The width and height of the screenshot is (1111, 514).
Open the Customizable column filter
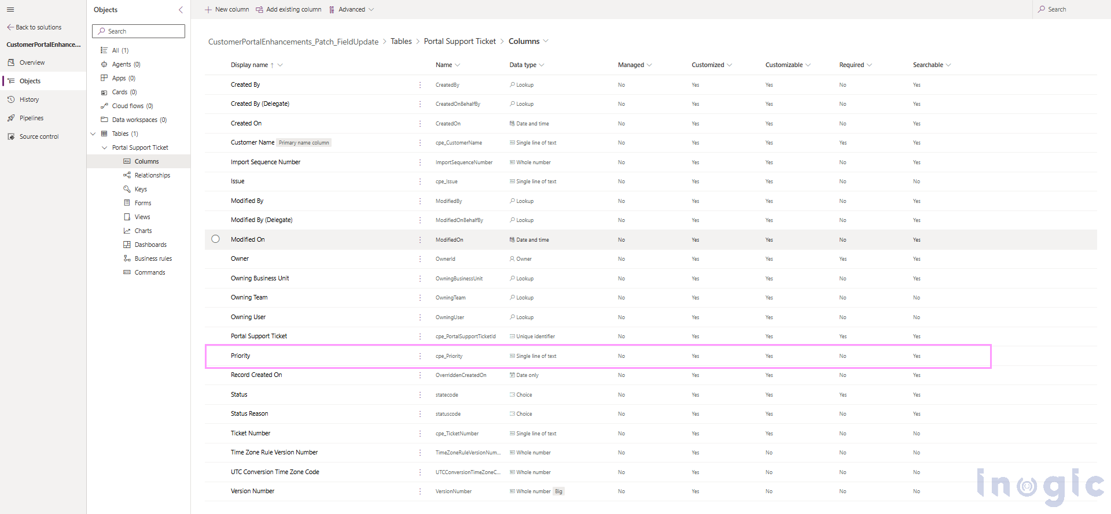808,65
